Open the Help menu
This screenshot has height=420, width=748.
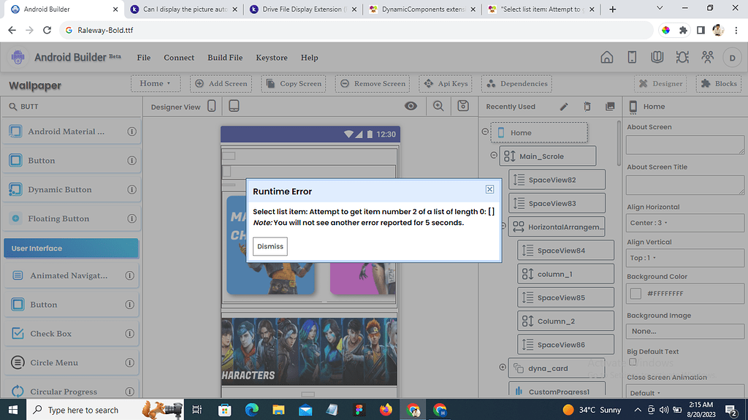click(x=309, y=57)
